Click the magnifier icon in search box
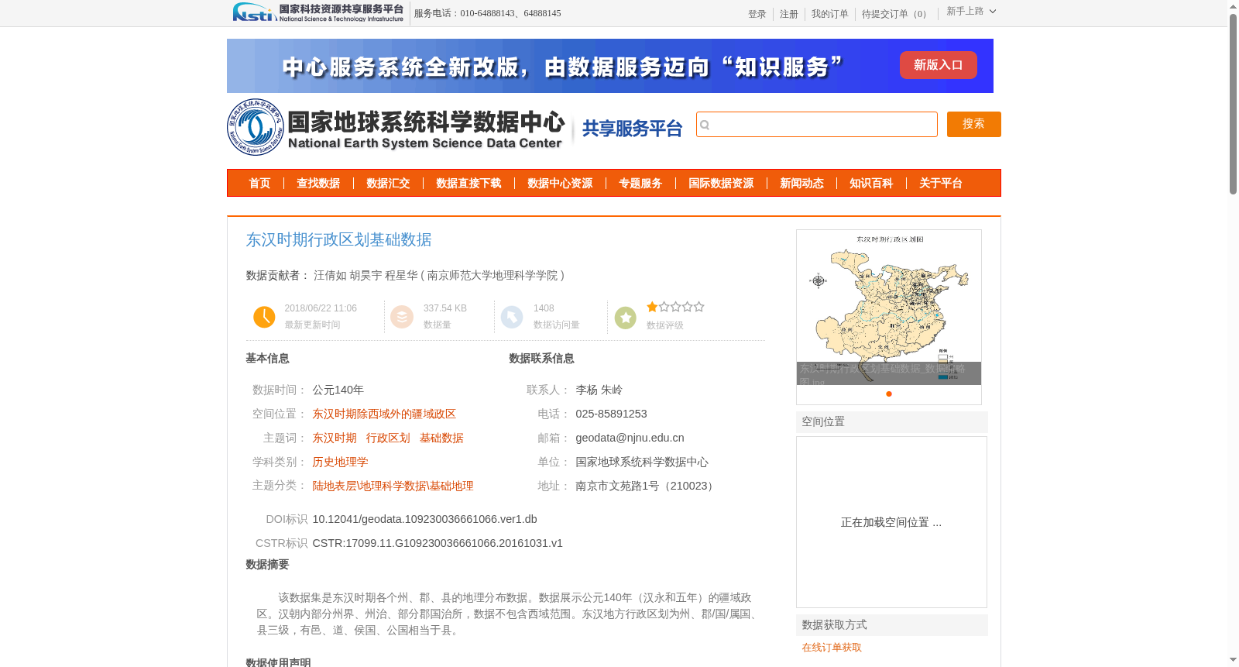The height and width of the screenshot is (667, 1239). 705,125
